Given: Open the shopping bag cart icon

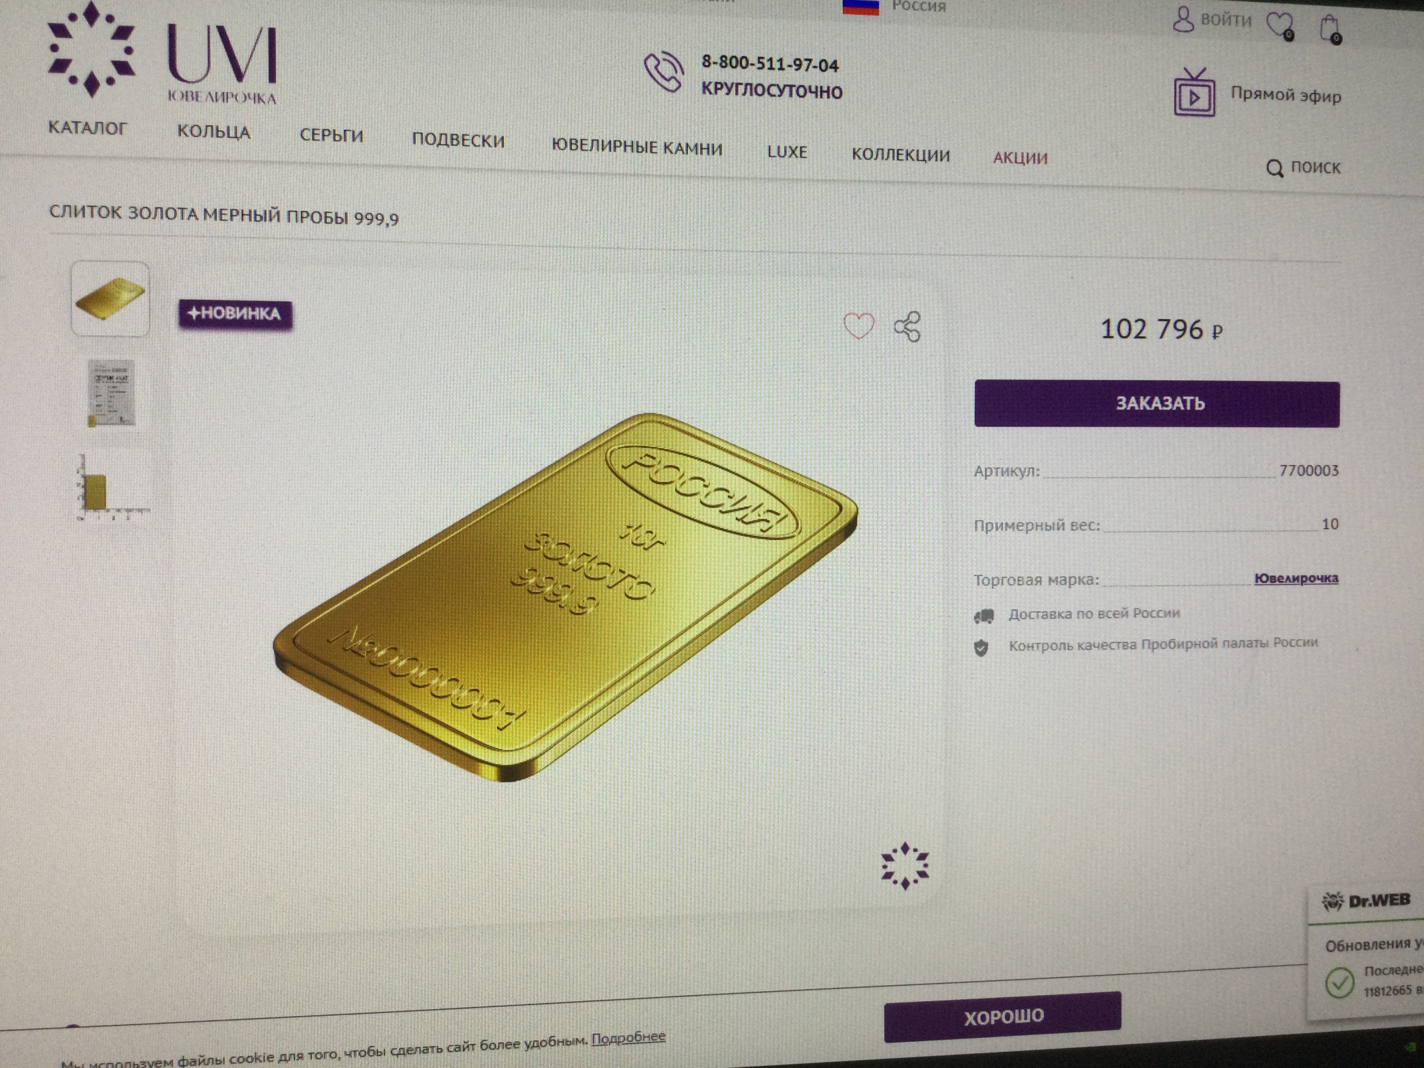Looking at the screenshot, I should 1330,29.
